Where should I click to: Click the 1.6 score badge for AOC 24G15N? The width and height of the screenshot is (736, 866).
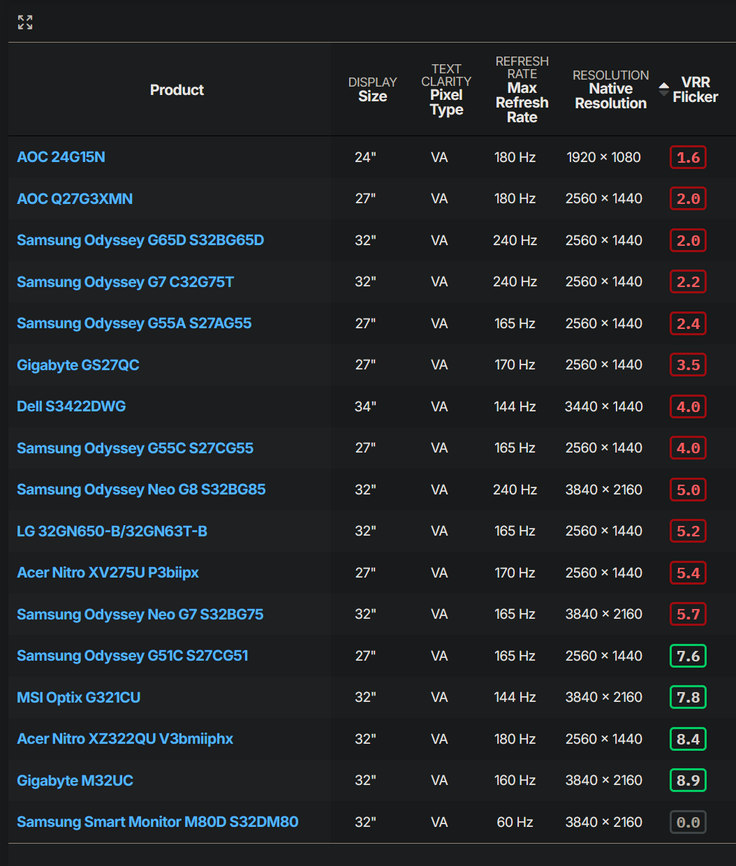(688, 157)
